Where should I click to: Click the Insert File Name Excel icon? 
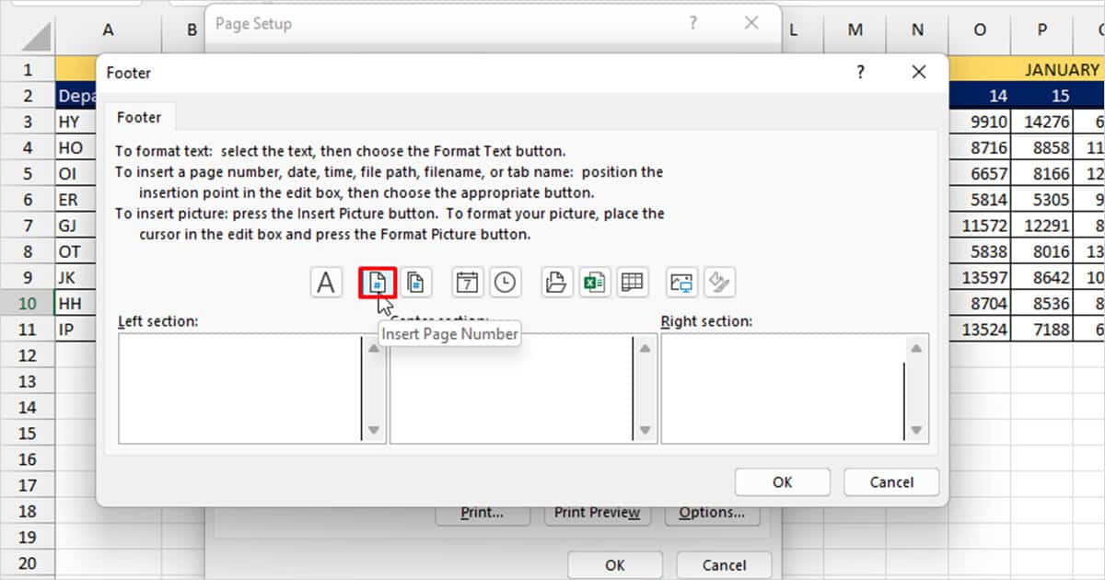click(x=594, y=283)
